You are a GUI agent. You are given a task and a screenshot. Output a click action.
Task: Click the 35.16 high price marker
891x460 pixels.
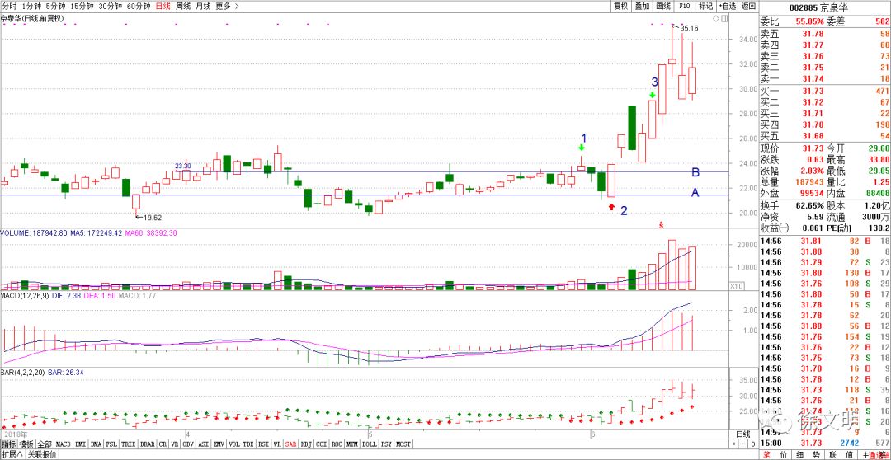(689, 28)
